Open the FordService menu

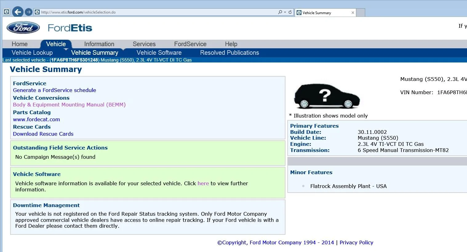[x=190, y=44]
